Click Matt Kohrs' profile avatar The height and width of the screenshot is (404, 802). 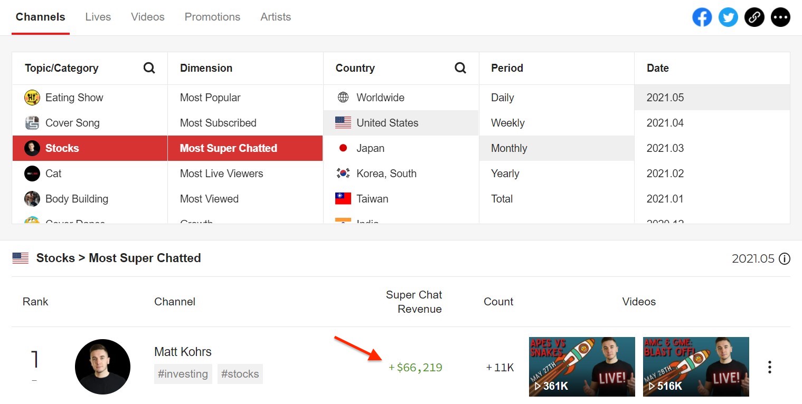(x=102, y=367)
